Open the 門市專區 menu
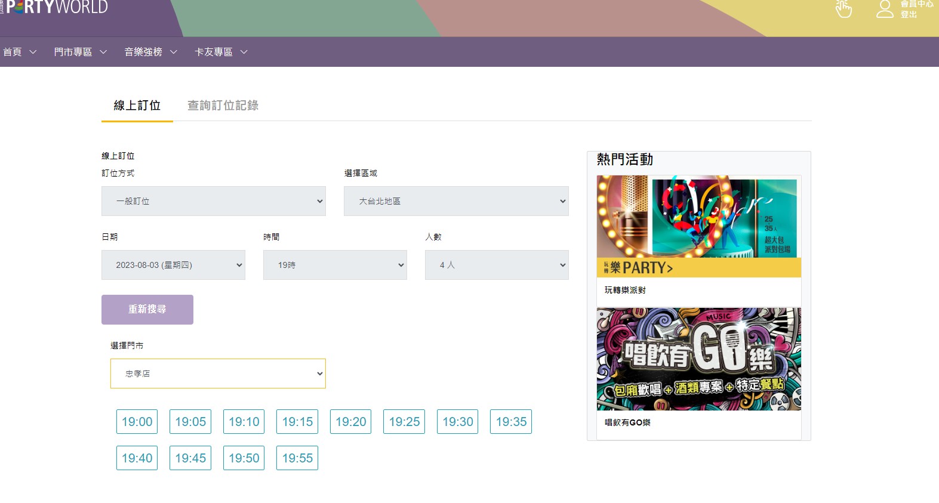The height and width of the screenshot is (503, 939). coord(80,52)
